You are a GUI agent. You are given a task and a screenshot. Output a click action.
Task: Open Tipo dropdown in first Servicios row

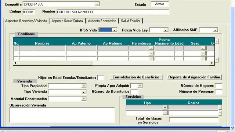165,107
